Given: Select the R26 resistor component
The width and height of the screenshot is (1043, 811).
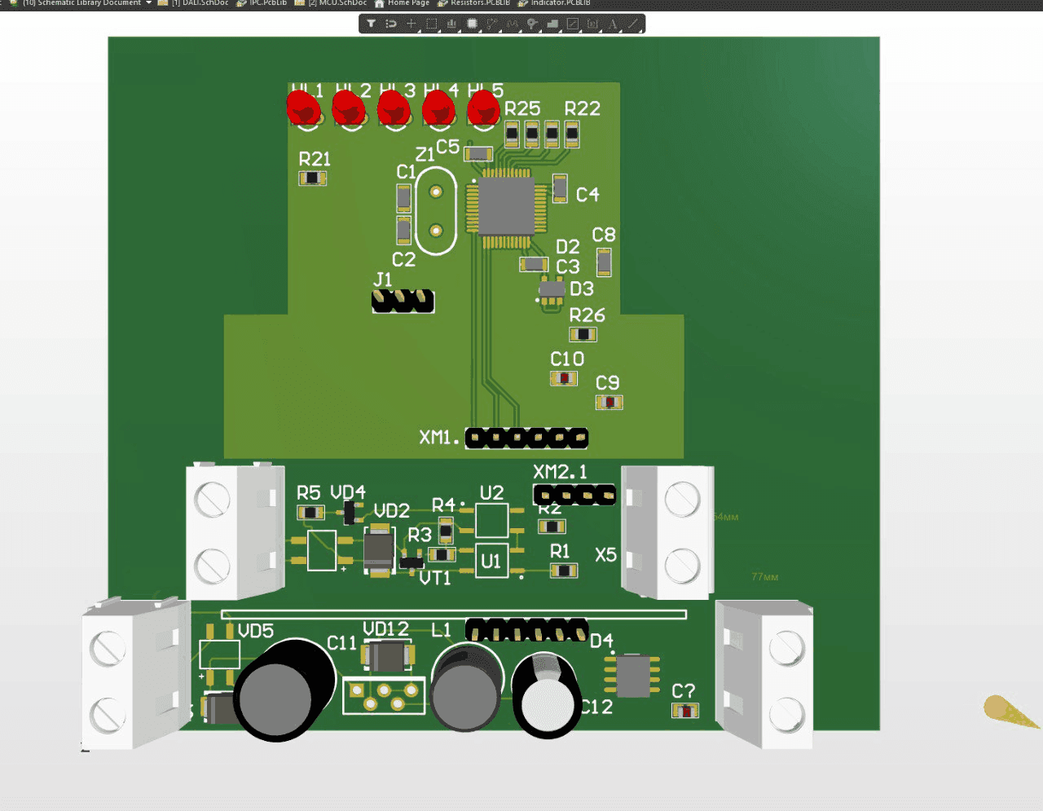Looking at the screenshot, I should coord(583,334).
